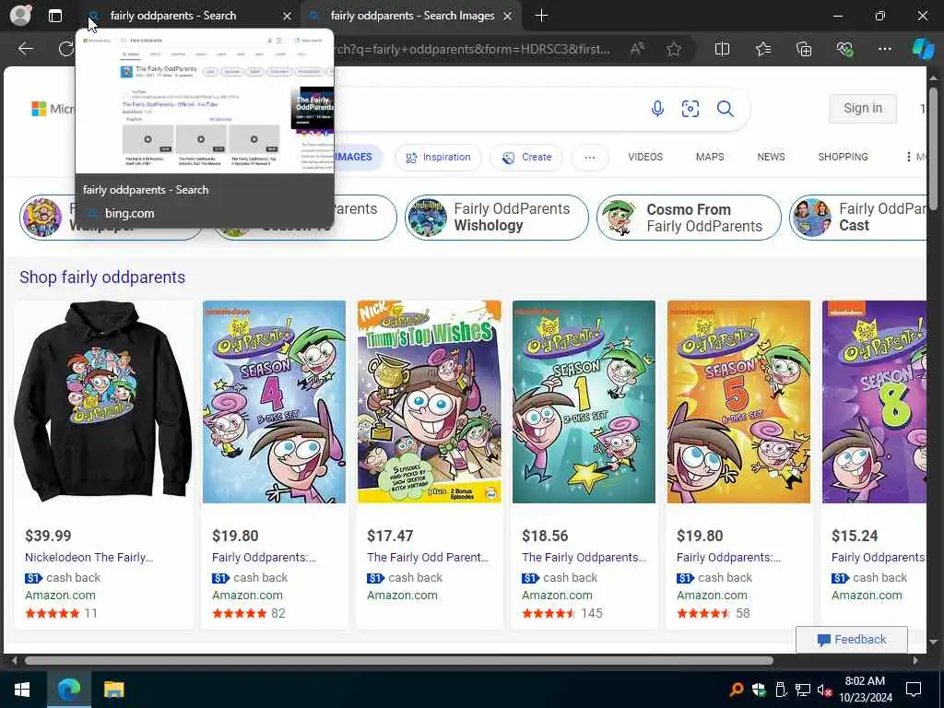The height and width of the screenshot is (708, 944).
Task: Click the Sign in button
Action: tap(863, 109)
